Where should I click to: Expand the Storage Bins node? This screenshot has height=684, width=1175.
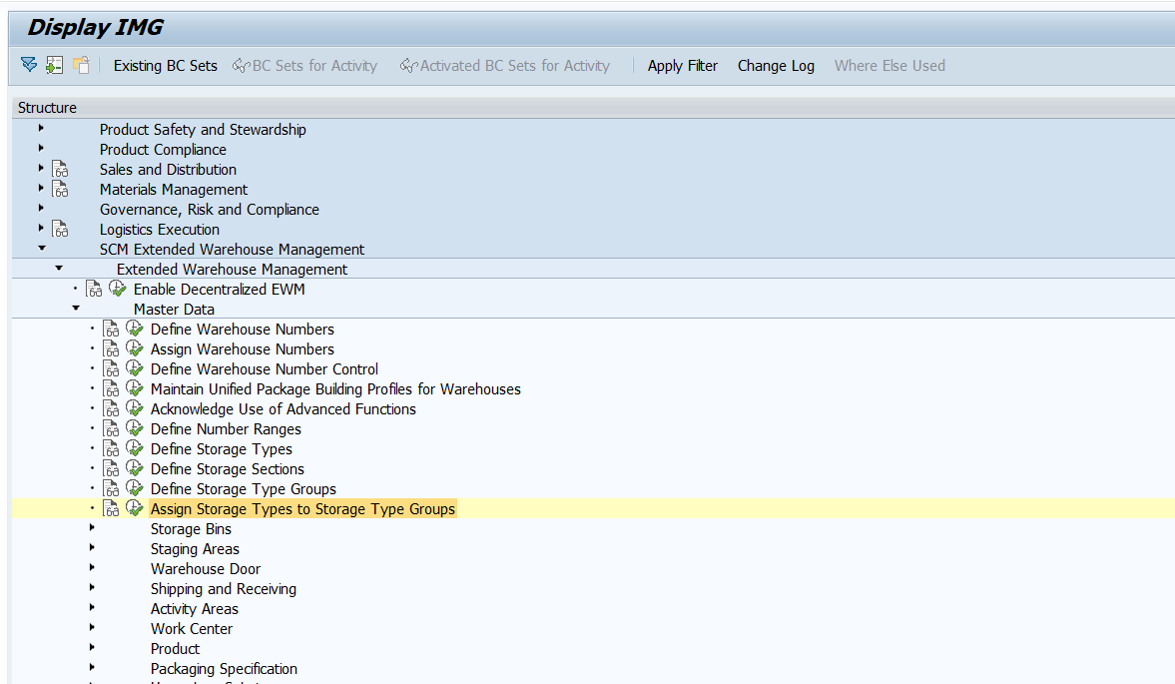(x=92, y=527)
